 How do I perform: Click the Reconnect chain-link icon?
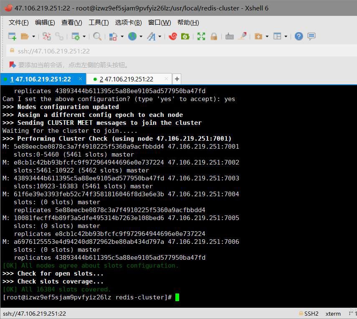(59, 36)
